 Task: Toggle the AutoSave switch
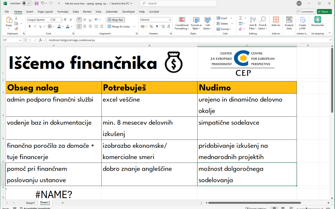tap(27, 3)
